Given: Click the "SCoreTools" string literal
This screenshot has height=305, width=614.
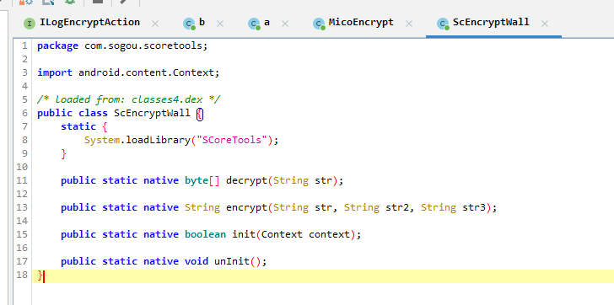Looking at the screenshot, I should [x=232, y=140].
